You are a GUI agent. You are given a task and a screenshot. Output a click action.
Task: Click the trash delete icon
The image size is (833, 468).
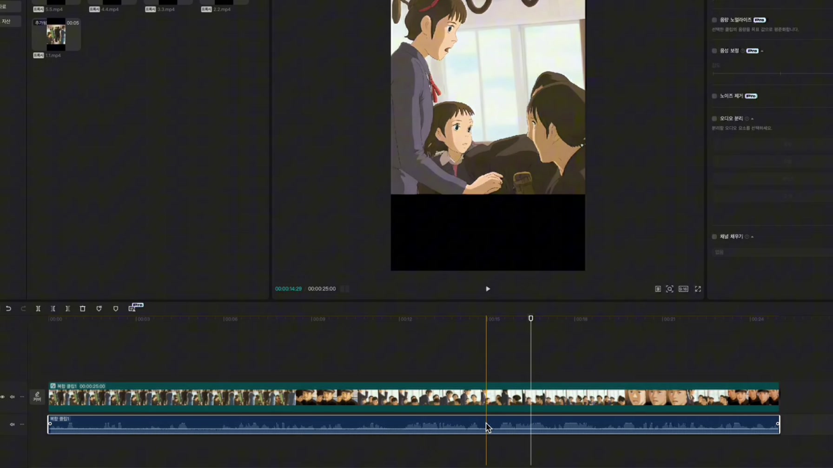[83, 309]
